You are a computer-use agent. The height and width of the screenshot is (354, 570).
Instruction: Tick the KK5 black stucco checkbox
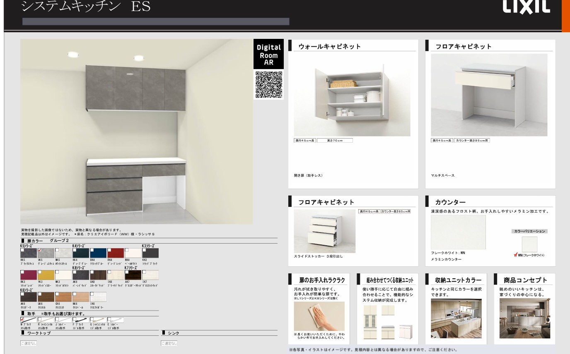[x=22, y=250]
